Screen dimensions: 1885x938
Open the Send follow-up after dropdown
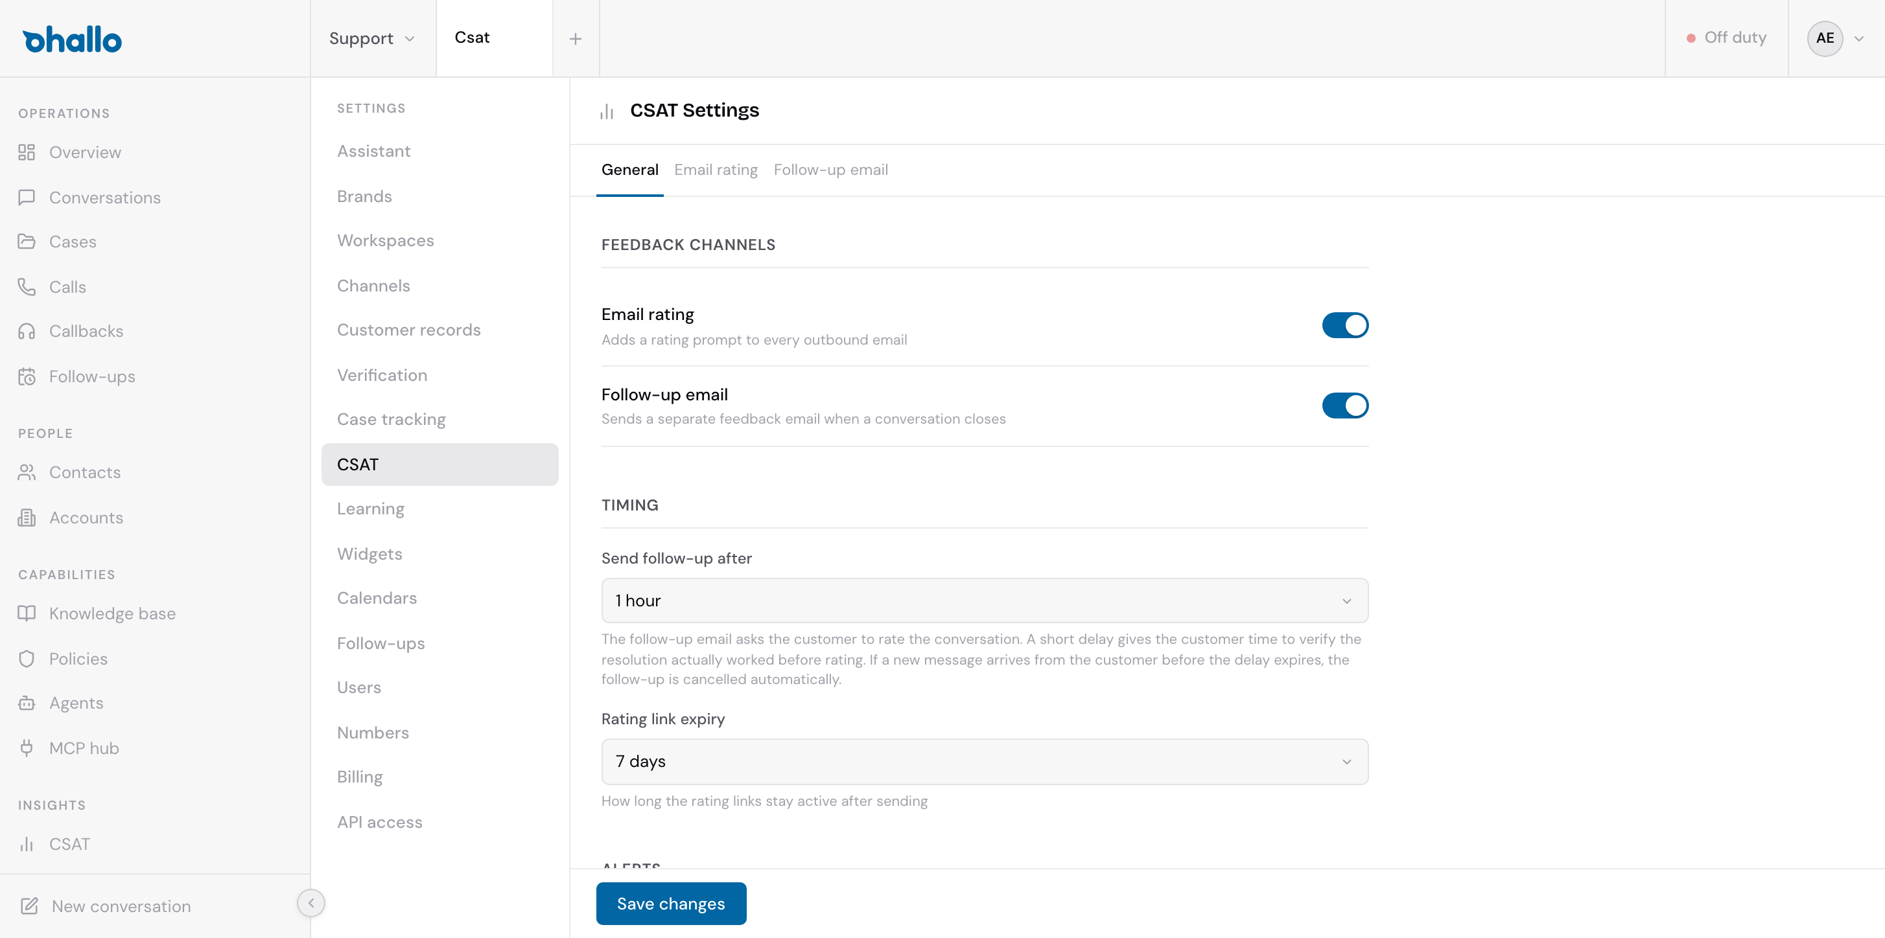(x=984, y=601)
